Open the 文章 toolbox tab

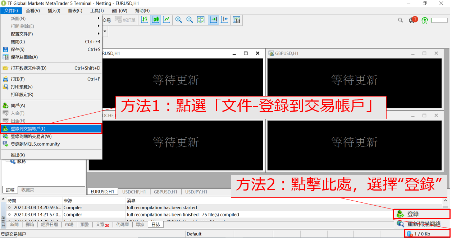click(x=102, y=225)
